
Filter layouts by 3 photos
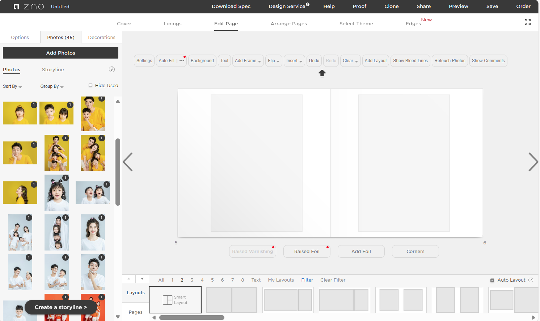tap(192, 280)
